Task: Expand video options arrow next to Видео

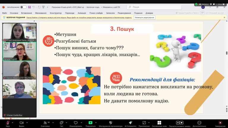Action: [27, 122]
